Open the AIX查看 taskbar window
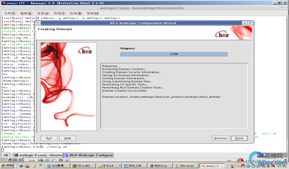Image resolution: width=289 pixels, height=169 pixels. point(58,166)
